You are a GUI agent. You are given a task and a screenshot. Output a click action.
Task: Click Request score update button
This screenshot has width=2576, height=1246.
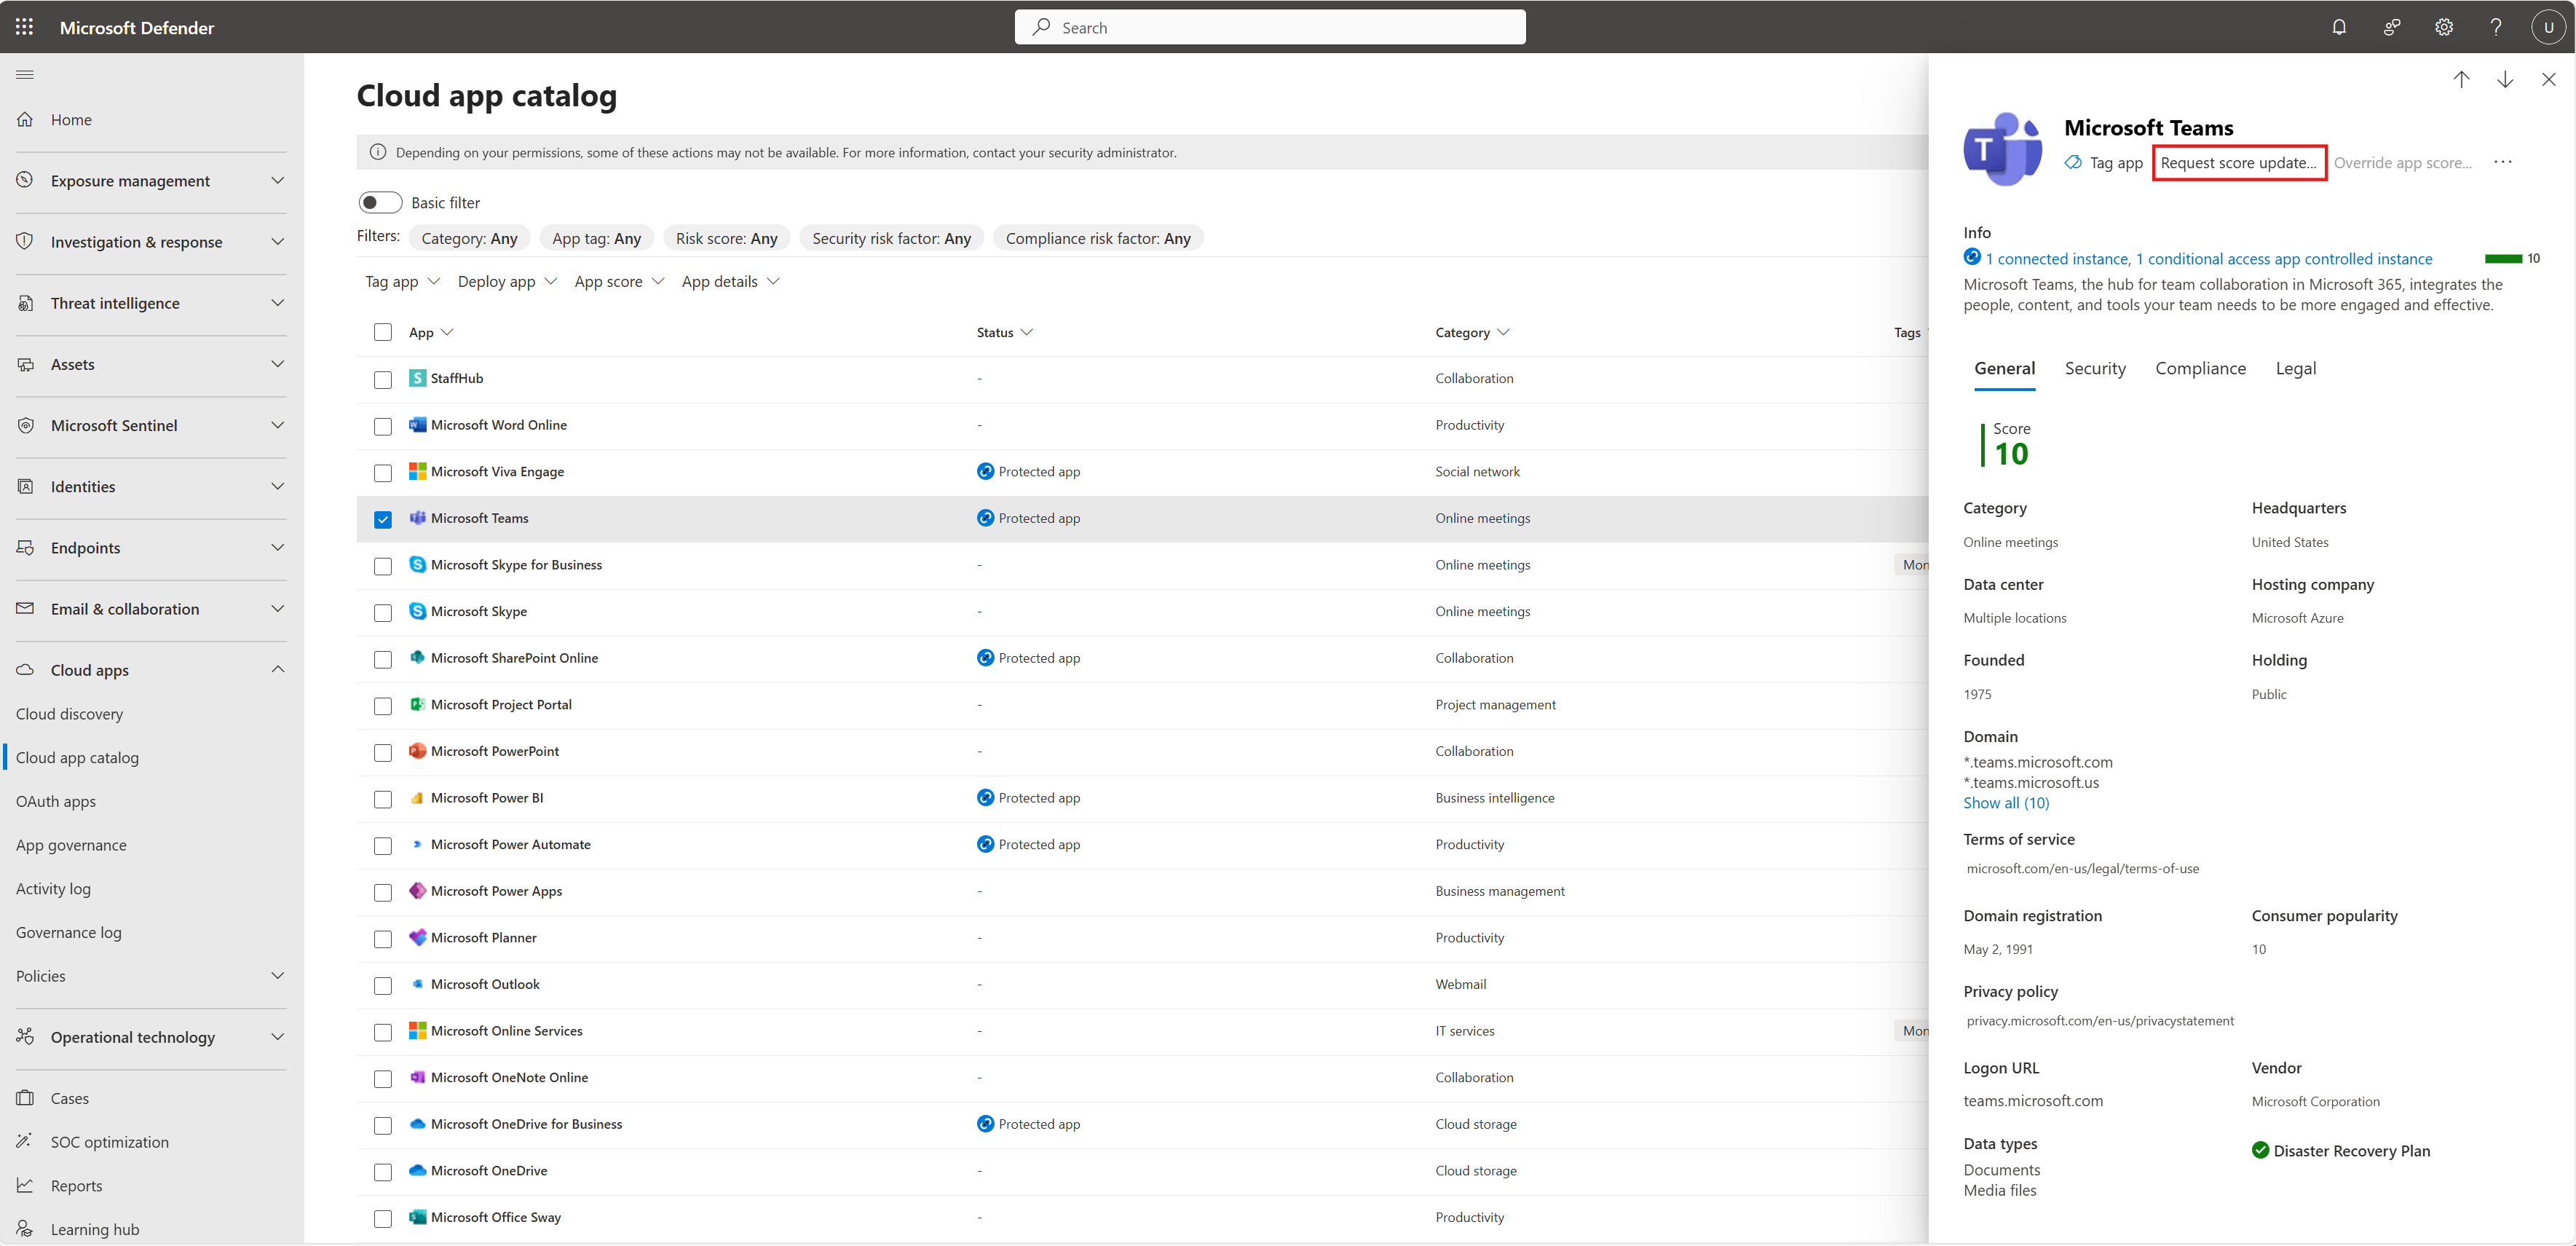click(x=2239, y=162)
